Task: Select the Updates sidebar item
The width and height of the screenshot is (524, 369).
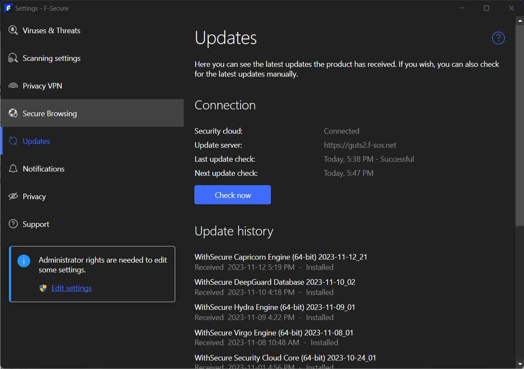Action: (x=92, y=141)
